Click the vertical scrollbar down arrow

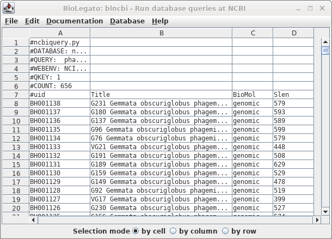(x=325, y=211)
